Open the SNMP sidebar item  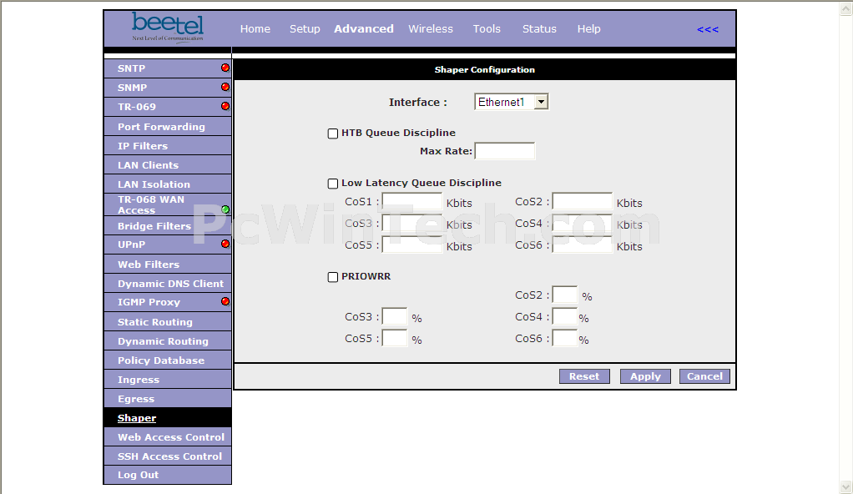click(168, 88)
